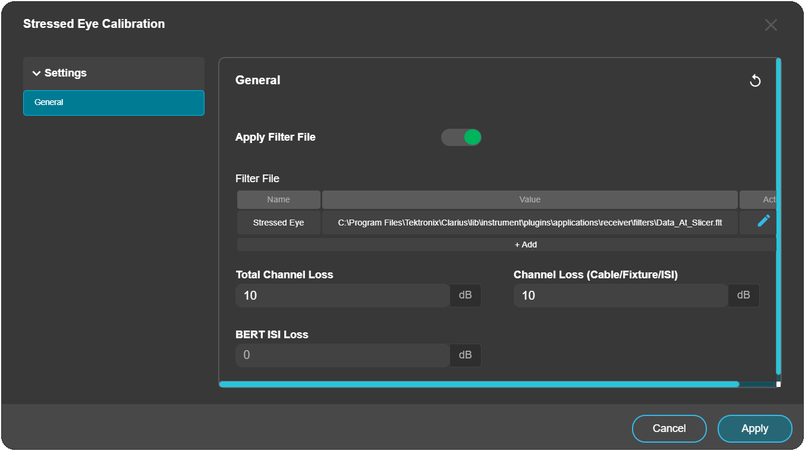Viewport: 805px width, 451px height.
Task: Open dB unit selector for Channel Loss (Cable/Fixture/ISI)
Action: (x=744, y=296)
